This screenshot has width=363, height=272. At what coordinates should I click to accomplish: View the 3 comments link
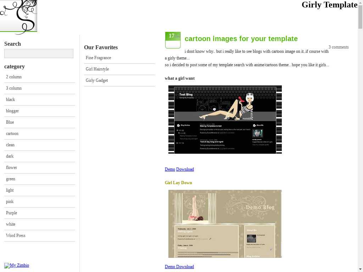tap(338, 47)
